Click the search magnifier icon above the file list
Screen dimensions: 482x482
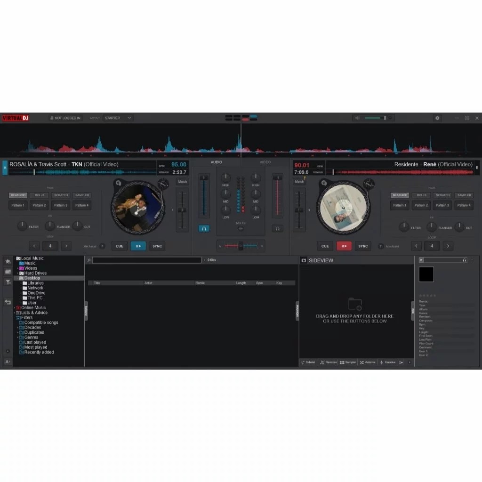pyautogui.click(x=89, y=260)
